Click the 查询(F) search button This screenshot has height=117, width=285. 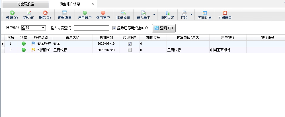click(x=164, y=28)
